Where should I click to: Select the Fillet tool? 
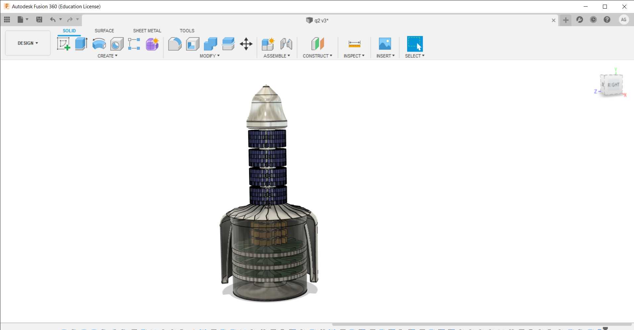pyautogui.click(x=175, y=44)
